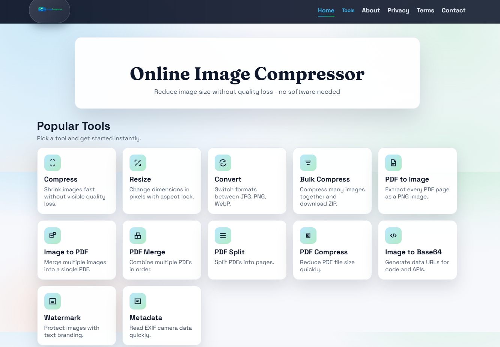The image size is (500, 347).
Task: Open the Watermark tool card
Action: tap(77, 315)
